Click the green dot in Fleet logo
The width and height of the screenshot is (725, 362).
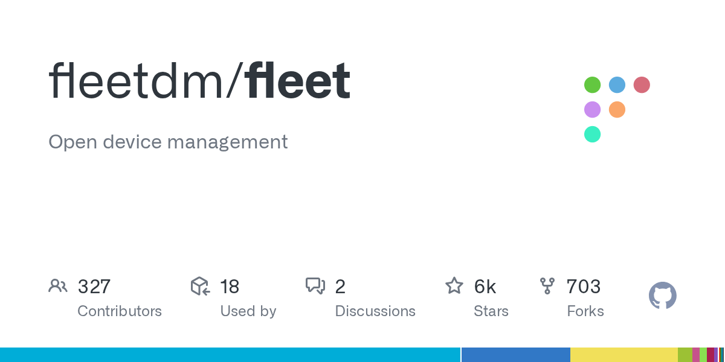pos(592,85)
